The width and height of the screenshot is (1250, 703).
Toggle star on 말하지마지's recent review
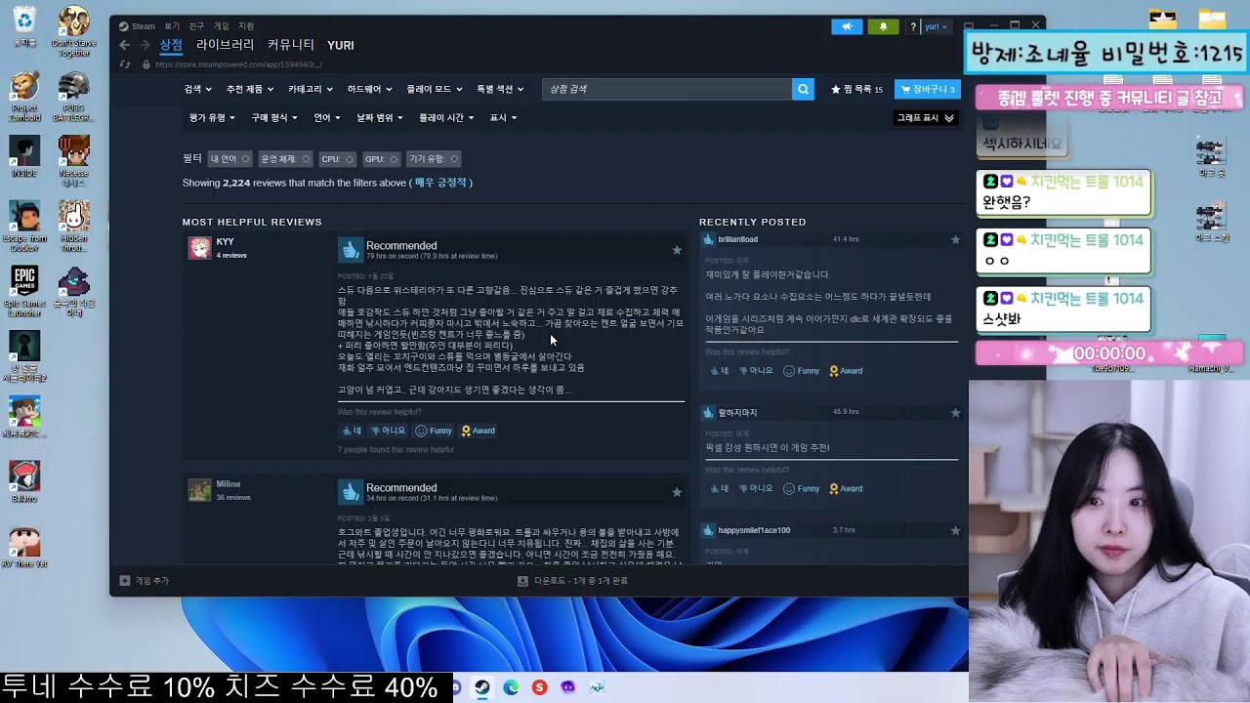coord(955,413)
